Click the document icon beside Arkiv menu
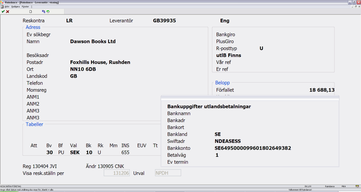The width and height of the screenshot is (361, 192). pos(2,7)
